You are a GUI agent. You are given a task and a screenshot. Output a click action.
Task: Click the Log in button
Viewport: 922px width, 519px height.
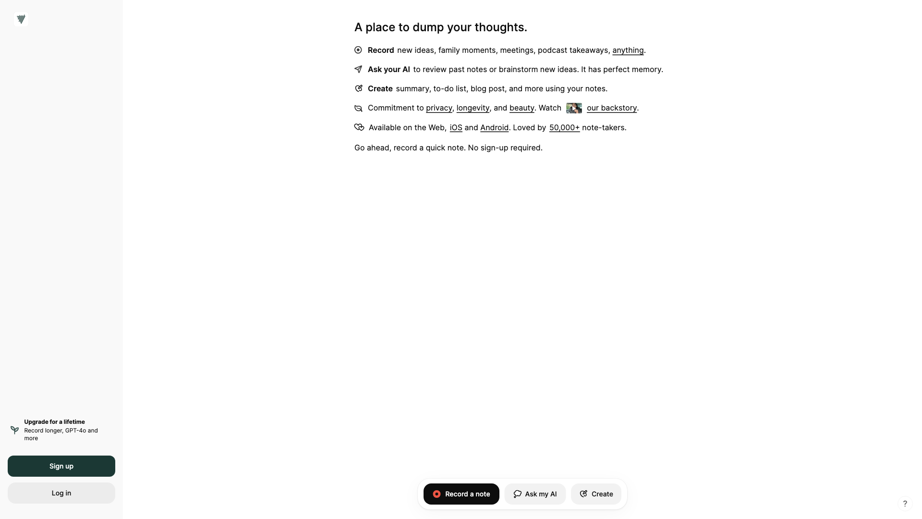(61, 493)
